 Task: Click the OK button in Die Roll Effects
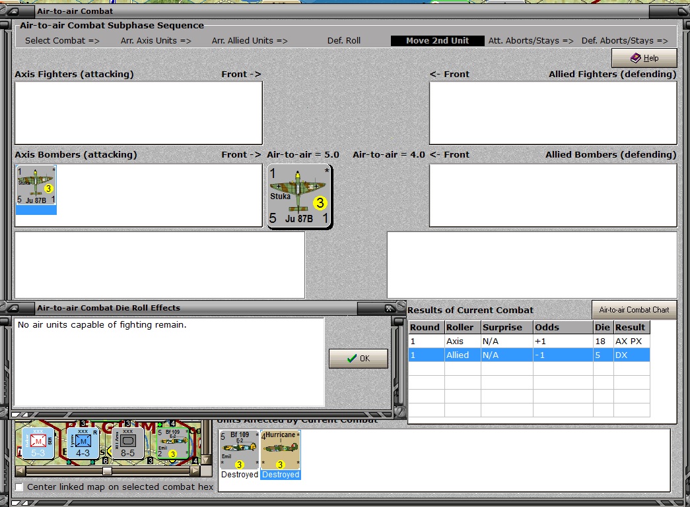coord(358,359)
